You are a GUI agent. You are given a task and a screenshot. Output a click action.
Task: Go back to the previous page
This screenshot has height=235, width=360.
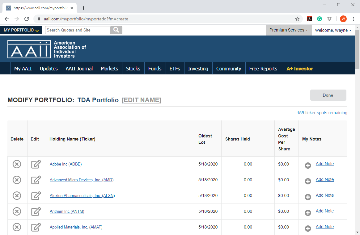pos(7,19)
